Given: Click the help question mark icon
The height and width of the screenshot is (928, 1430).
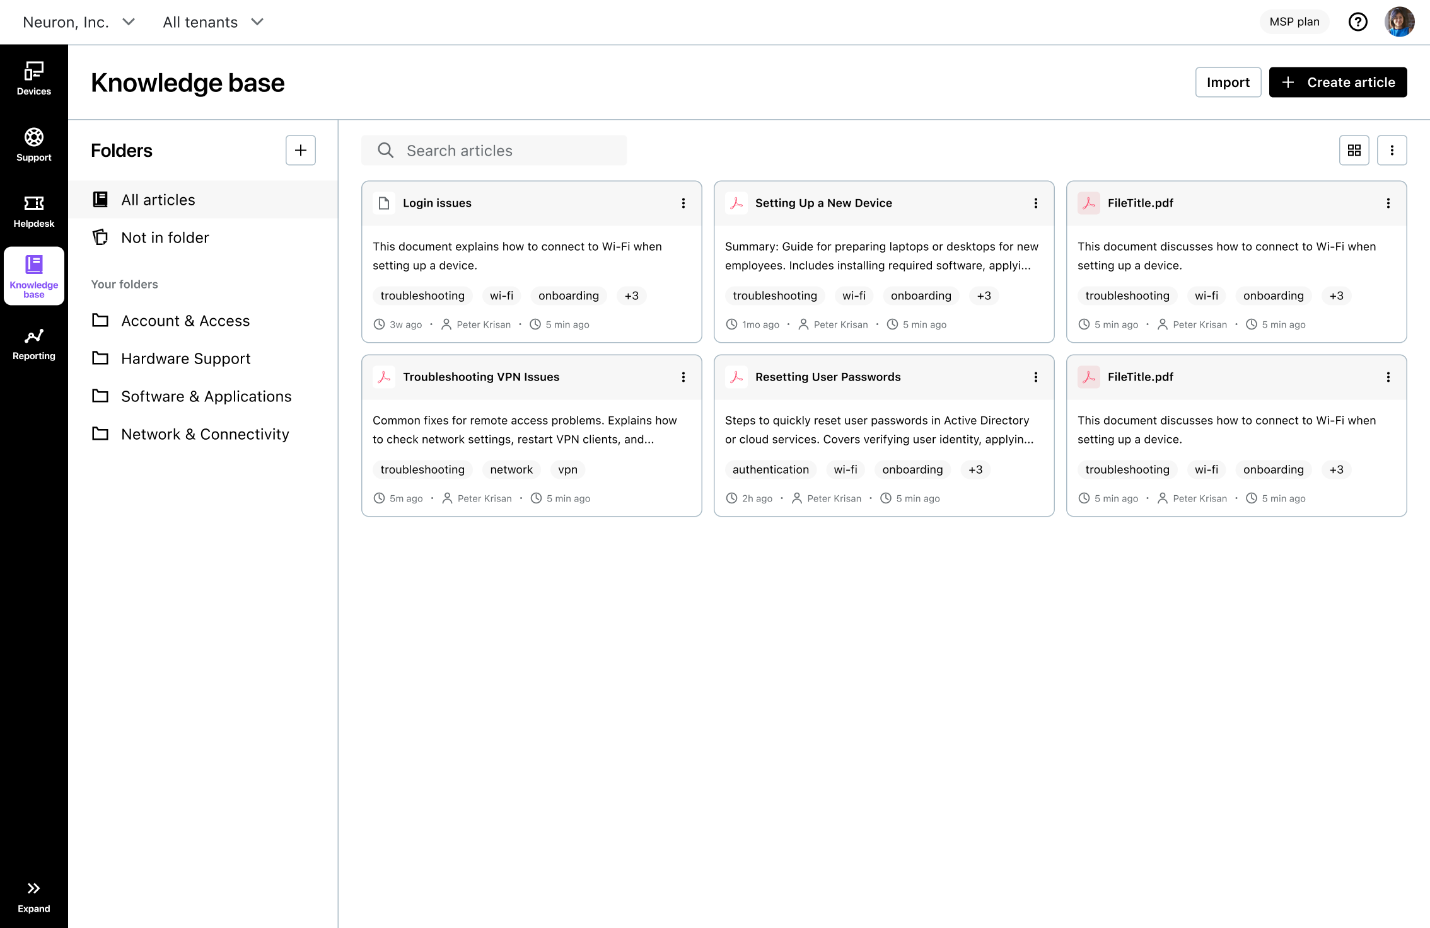Looking at the screenshot, I should 1357,22.
